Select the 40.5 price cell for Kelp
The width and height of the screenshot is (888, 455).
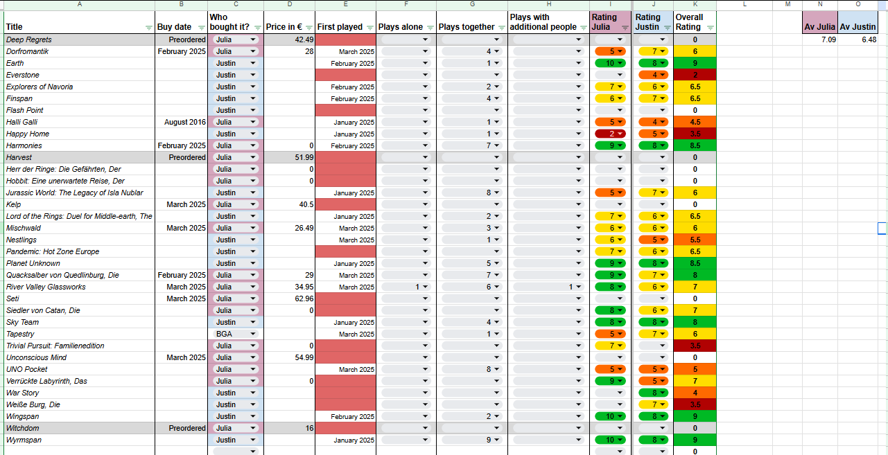coord(290,204)
